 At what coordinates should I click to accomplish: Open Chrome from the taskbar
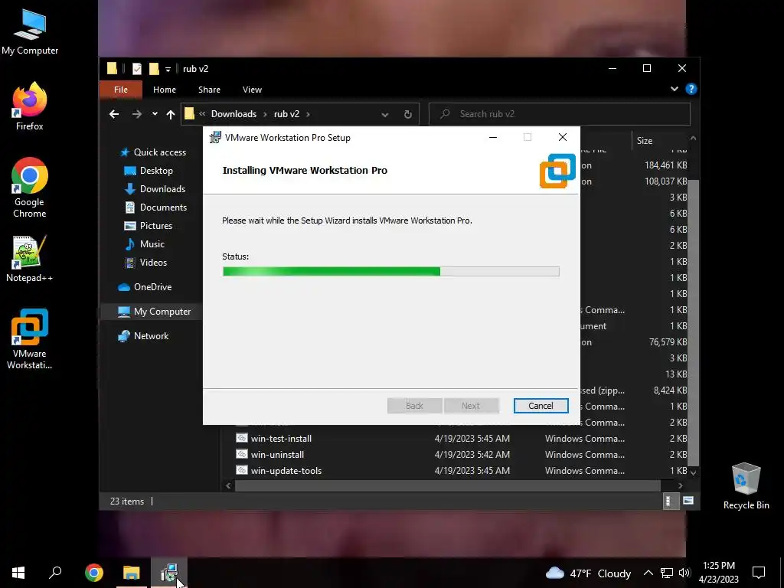click(x=94, y=573)
